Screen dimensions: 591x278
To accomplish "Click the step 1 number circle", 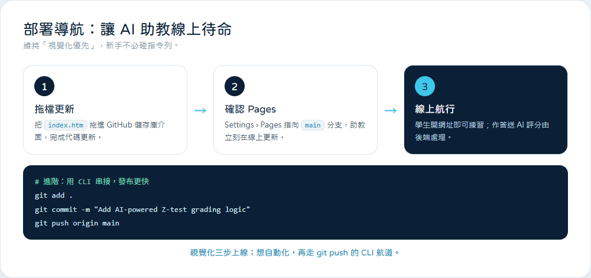I will [x=44, y=87].
